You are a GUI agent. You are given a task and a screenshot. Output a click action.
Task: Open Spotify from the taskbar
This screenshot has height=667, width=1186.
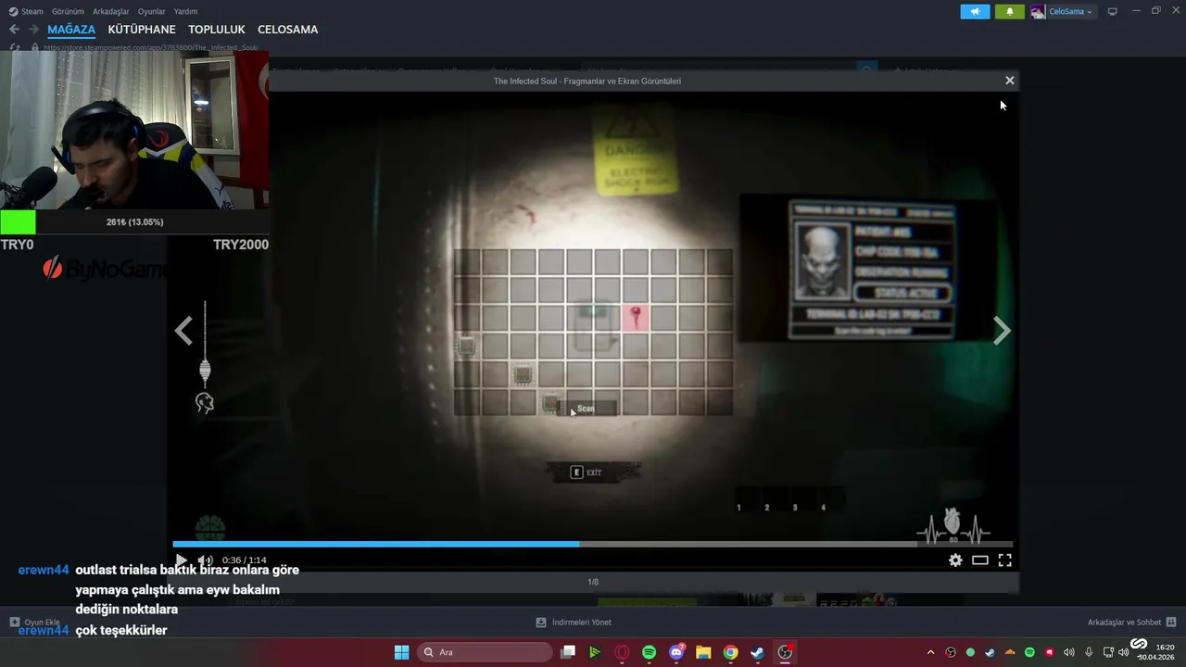[649, 652]
